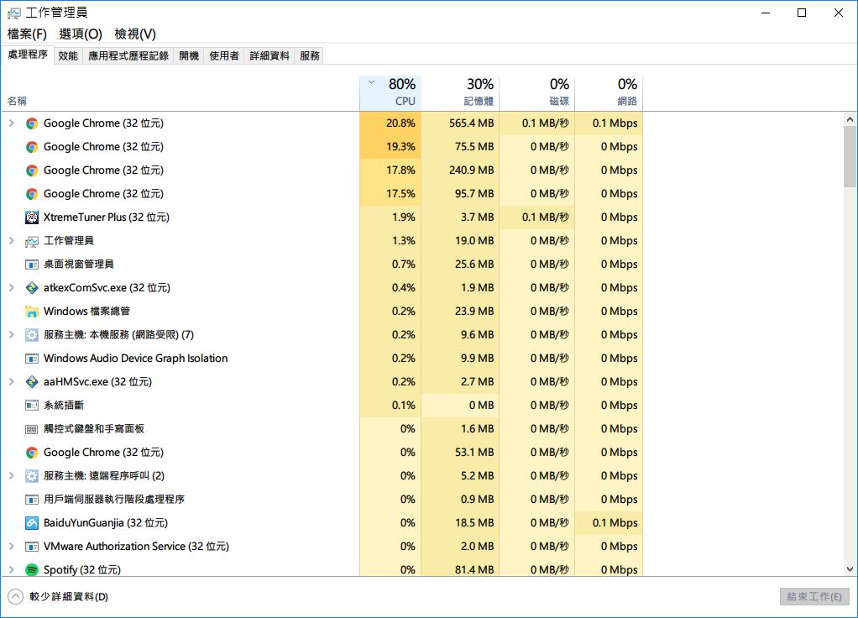Open the 檔案(F) menu

click(27, 34)
